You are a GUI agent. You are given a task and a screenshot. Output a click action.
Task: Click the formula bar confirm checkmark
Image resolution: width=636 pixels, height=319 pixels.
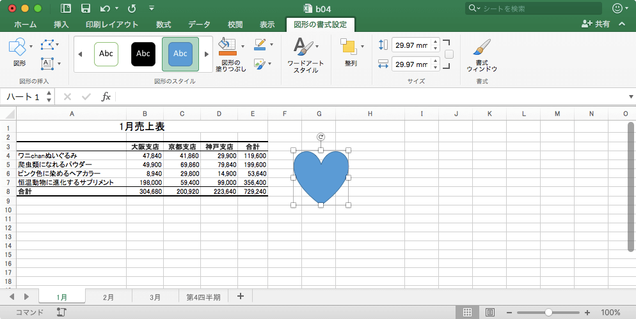click(x=86, y=96)
